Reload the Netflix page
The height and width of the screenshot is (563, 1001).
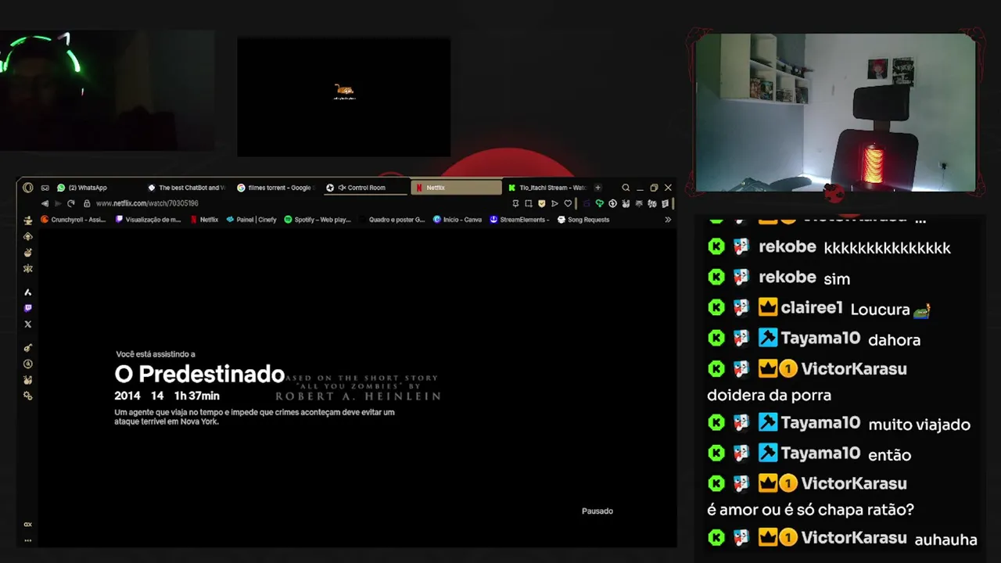(x=70, y=203)
